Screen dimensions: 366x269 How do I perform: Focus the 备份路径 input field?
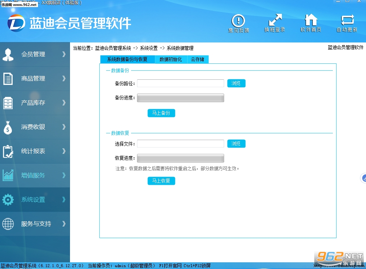click(181, 83)
